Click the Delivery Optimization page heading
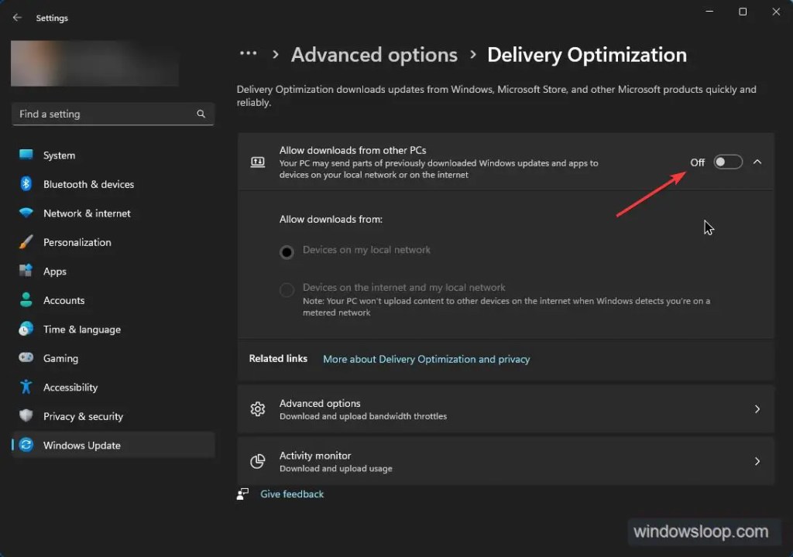This screenshot has height=557, width=793. click(x=587, y=55)
